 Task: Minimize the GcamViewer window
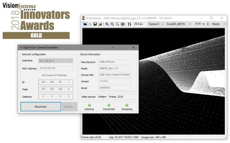[x=201, y=18]
